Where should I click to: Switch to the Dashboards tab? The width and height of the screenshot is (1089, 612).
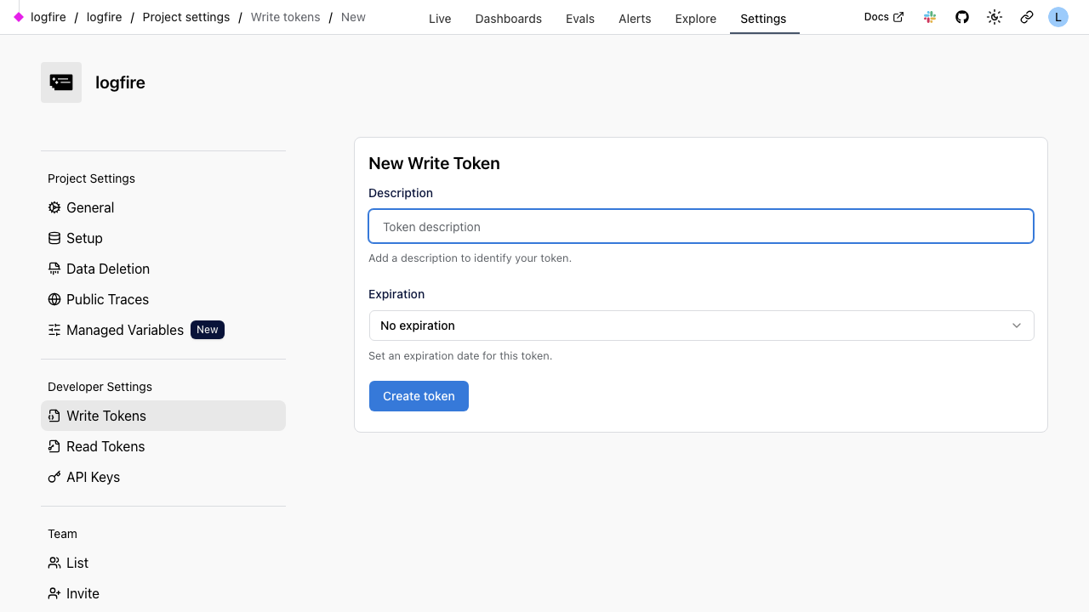pos(508,19)
